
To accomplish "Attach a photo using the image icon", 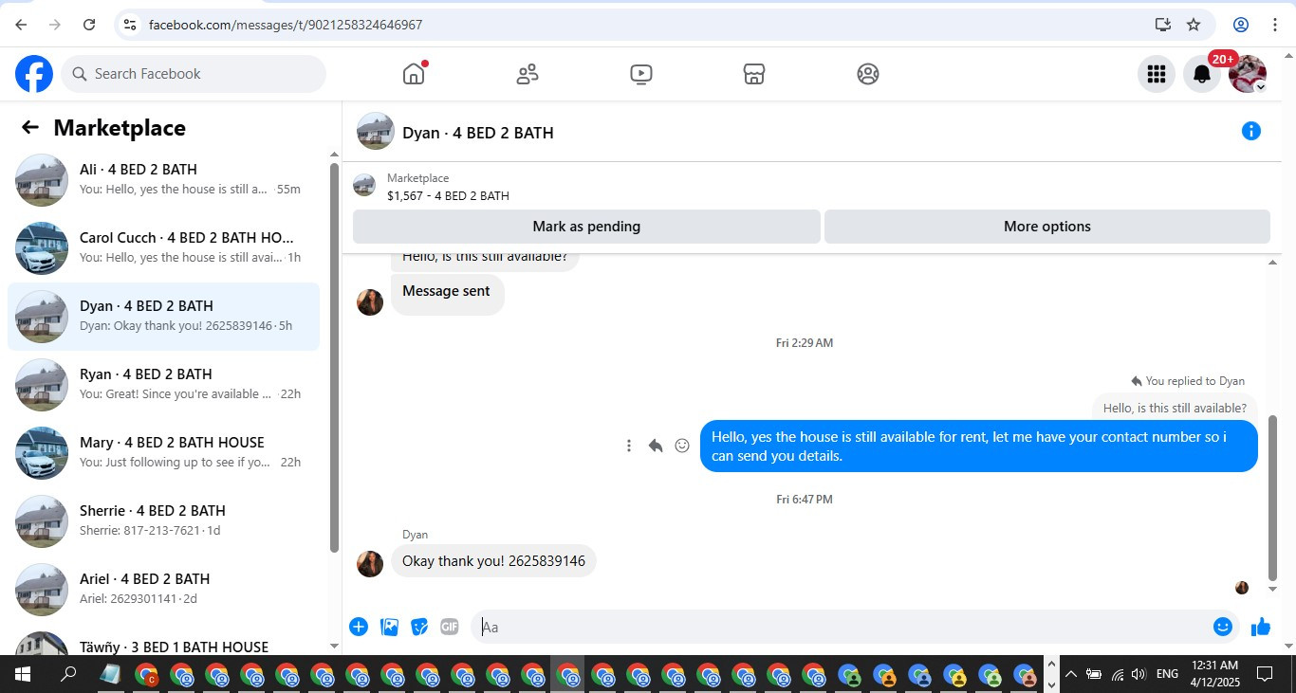I will (389, 627).
